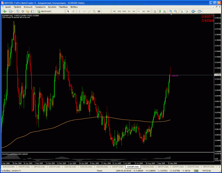Screen dimensions: 222x173
Task: Switch to GBPUSD,Daily chart tab
Action: pos(39,167)
